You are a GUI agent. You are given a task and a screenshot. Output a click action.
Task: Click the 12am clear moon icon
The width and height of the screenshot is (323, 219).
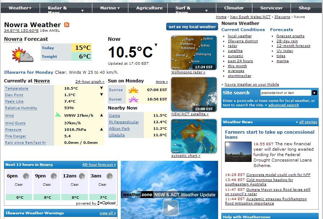click(x=82, y=176)
